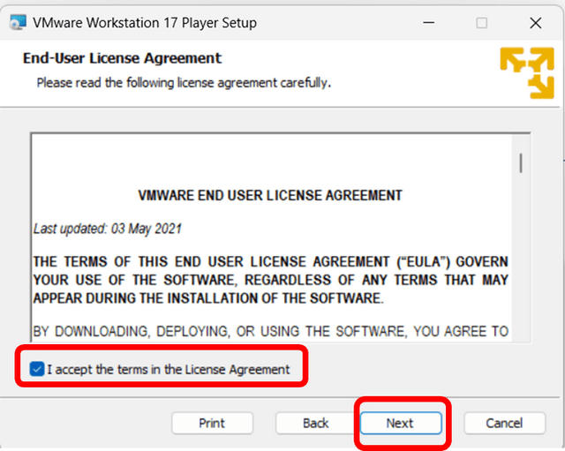Click the 'I accept the terms' label text
The width and height of the screenshot is (565, 451).
(x=168, y=370)
